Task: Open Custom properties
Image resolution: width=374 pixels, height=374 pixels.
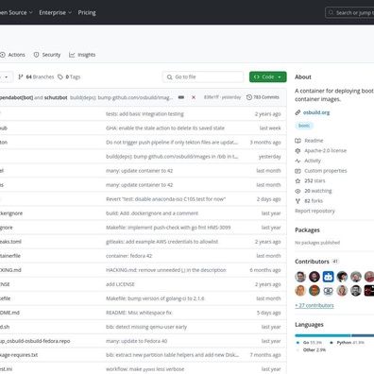Action: (326, 171)
